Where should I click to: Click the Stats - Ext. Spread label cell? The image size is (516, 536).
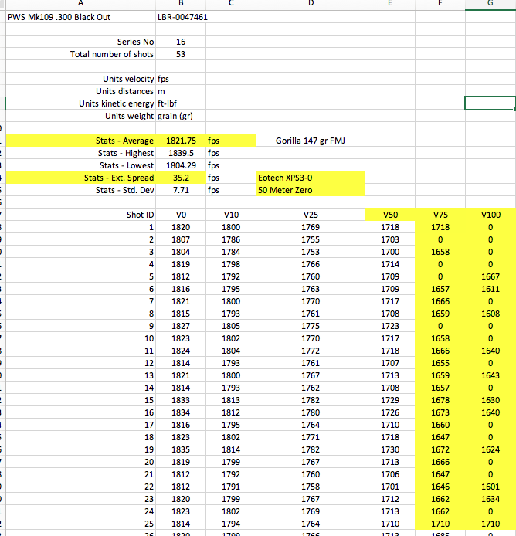coord(81,178)
